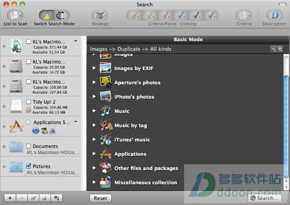Click the uncheck-all sources button
The image size is (290, 205).
click(45, 198)
